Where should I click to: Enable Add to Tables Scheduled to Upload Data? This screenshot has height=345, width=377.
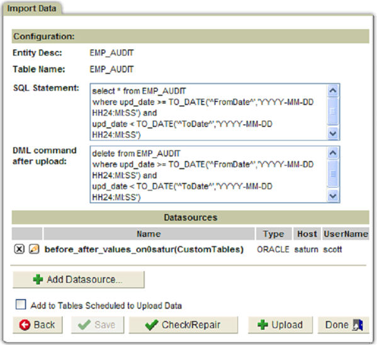(21, 304)
